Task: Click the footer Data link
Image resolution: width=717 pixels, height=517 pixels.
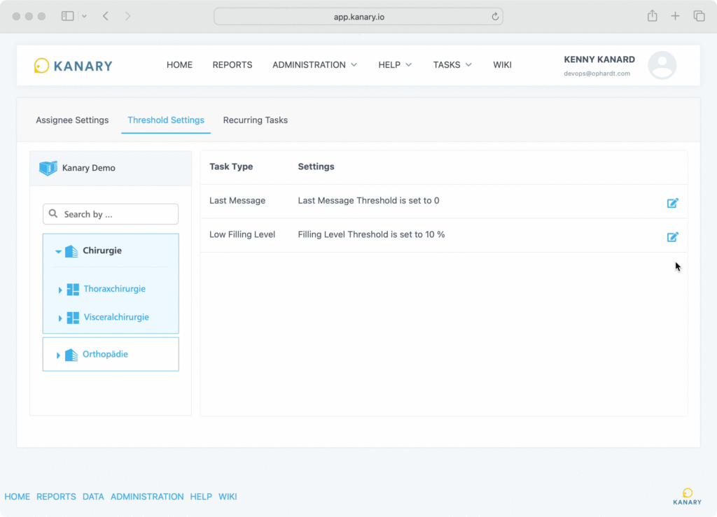Action: [93, 497]
